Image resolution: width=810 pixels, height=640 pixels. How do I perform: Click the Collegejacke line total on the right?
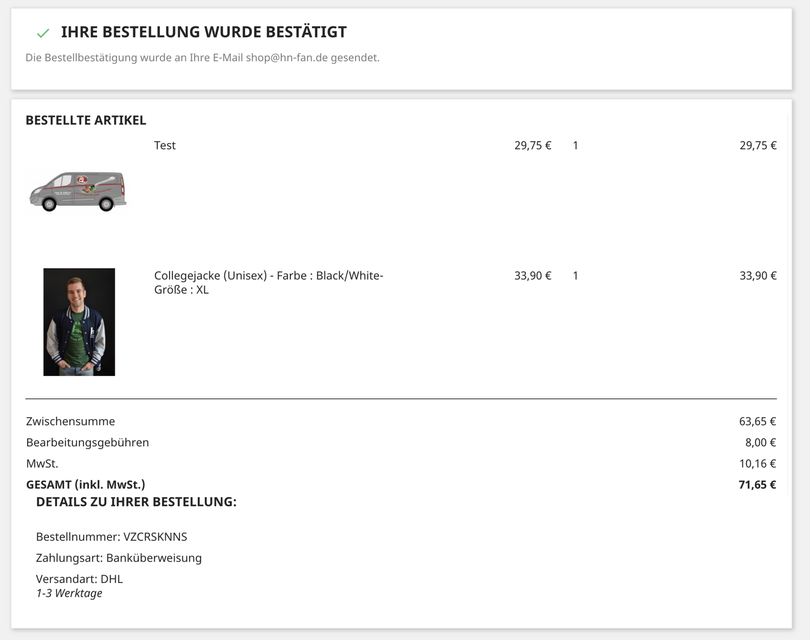pos(758,275)
